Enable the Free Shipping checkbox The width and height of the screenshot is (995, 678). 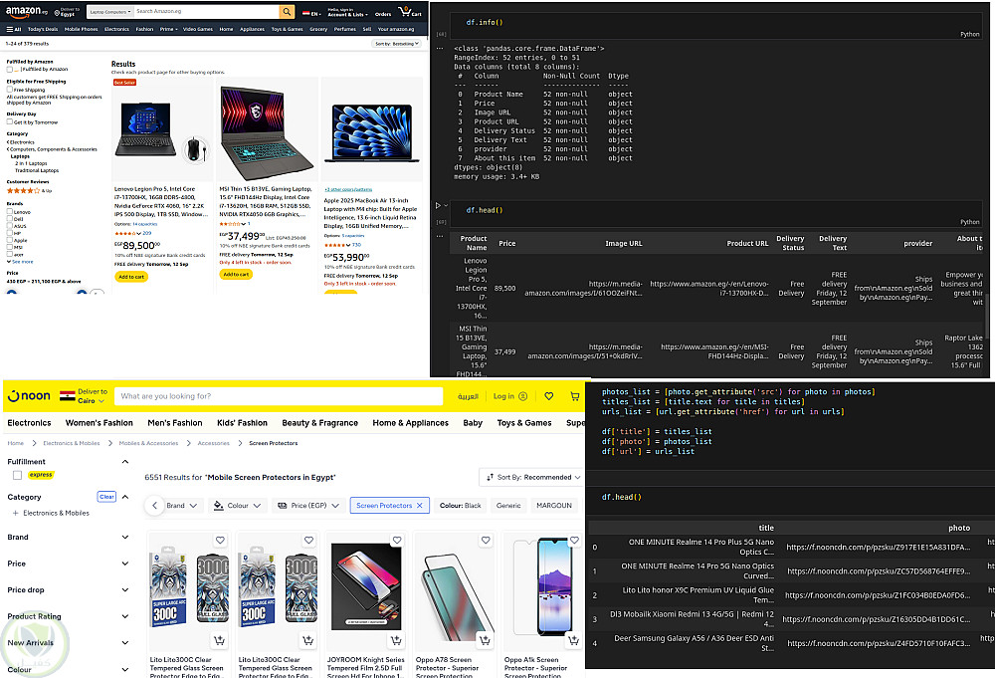pos(10,90)
